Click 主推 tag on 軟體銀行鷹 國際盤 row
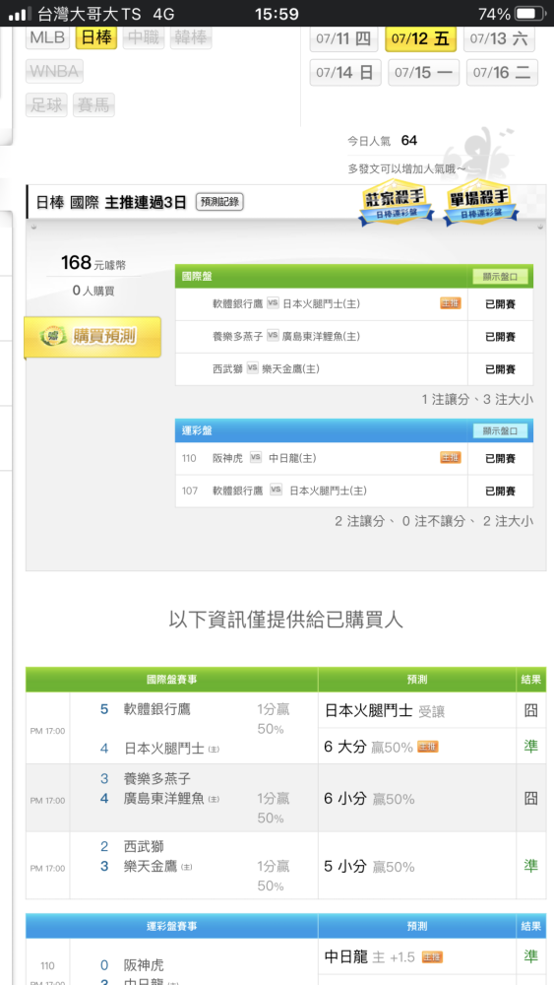The width and height of the screenshot is (554, 985). [x=451, y=303]
